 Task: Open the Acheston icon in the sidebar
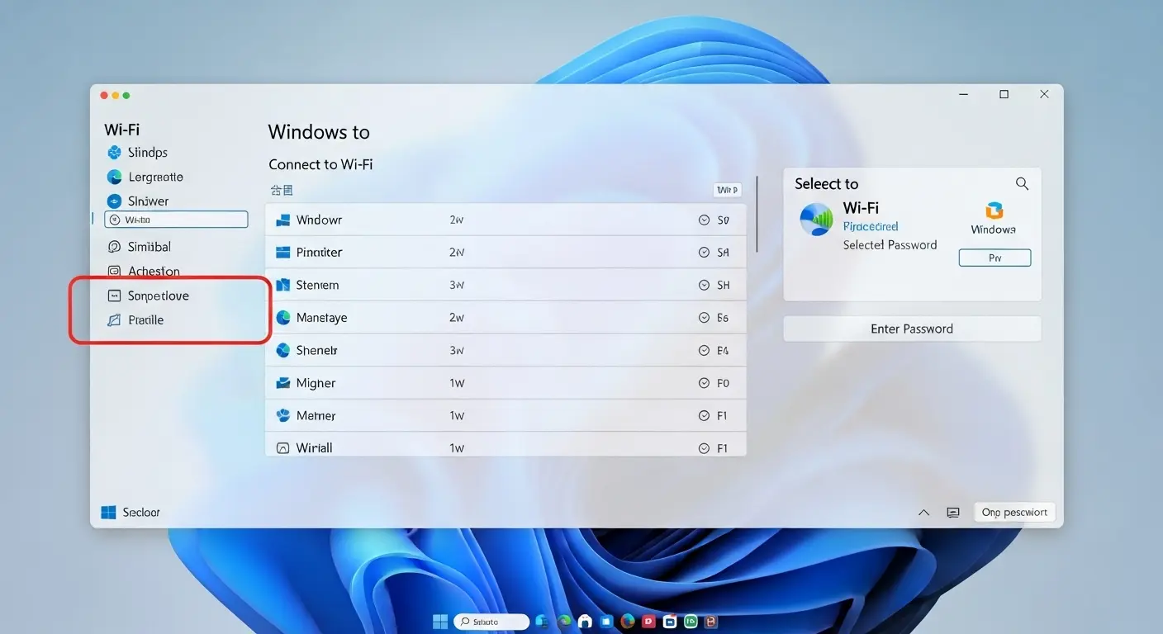tap(115, 271)
